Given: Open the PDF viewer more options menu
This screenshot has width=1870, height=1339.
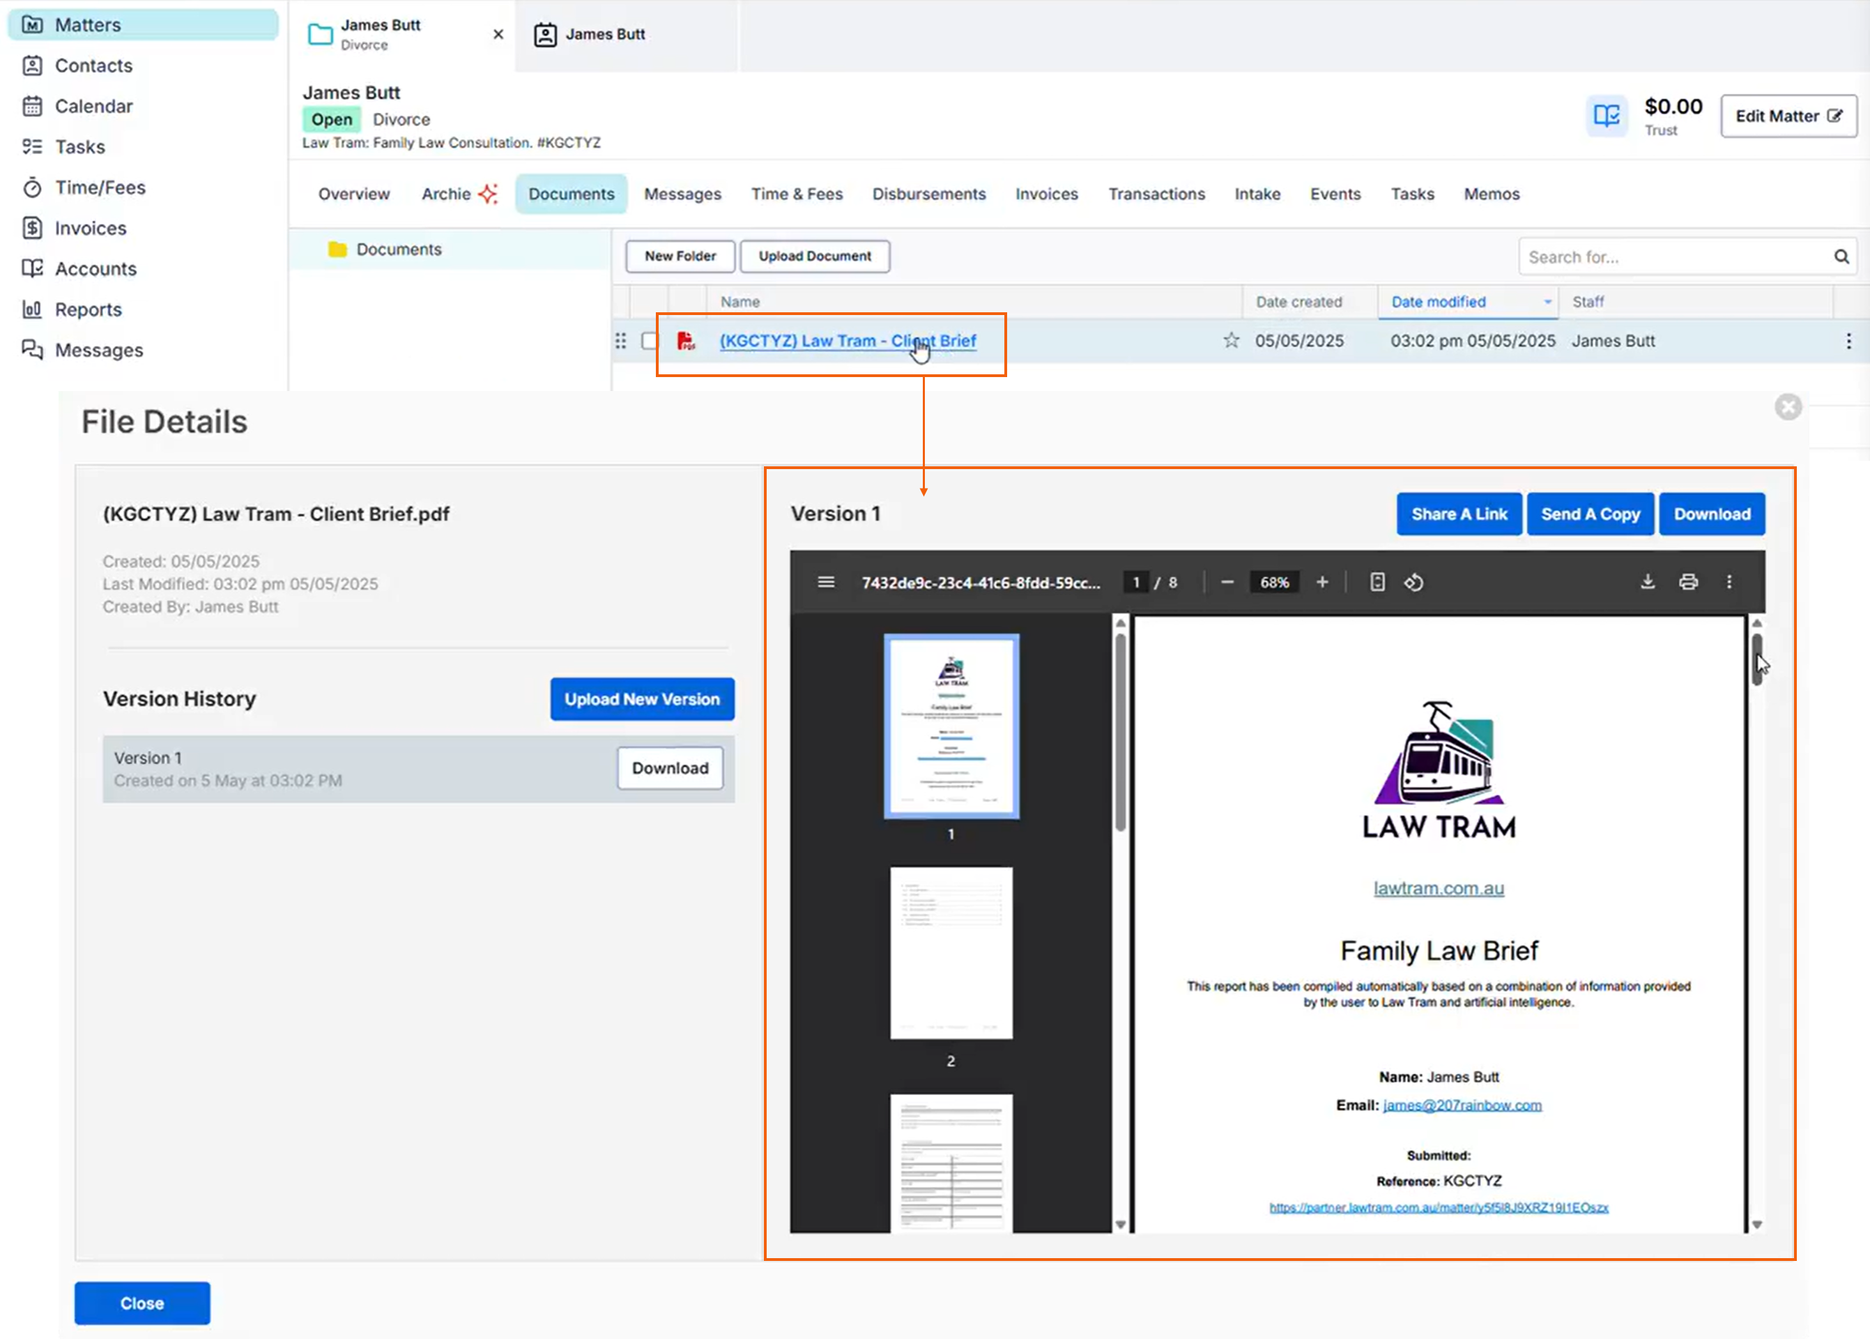Looking at the screenshot, I should 1729,582.
